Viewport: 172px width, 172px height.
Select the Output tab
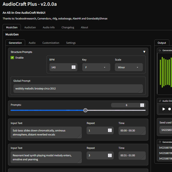tap(162, 43)
